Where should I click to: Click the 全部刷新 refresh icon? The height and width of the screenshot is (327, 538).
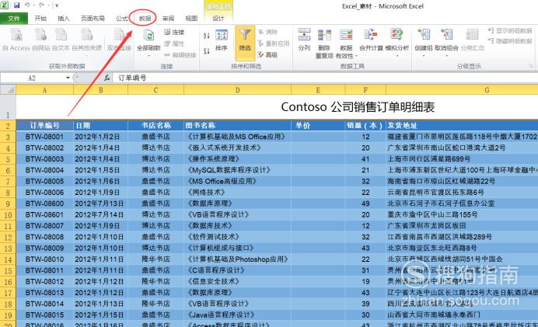click(x=148, y=37)
